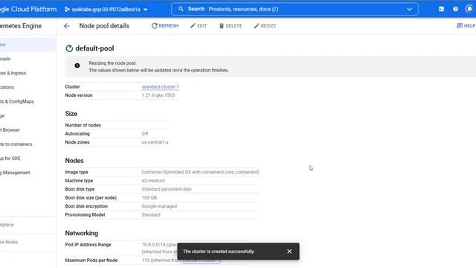Click the RESIZE button
Viewport: 476px width, 268px height.
265,26
